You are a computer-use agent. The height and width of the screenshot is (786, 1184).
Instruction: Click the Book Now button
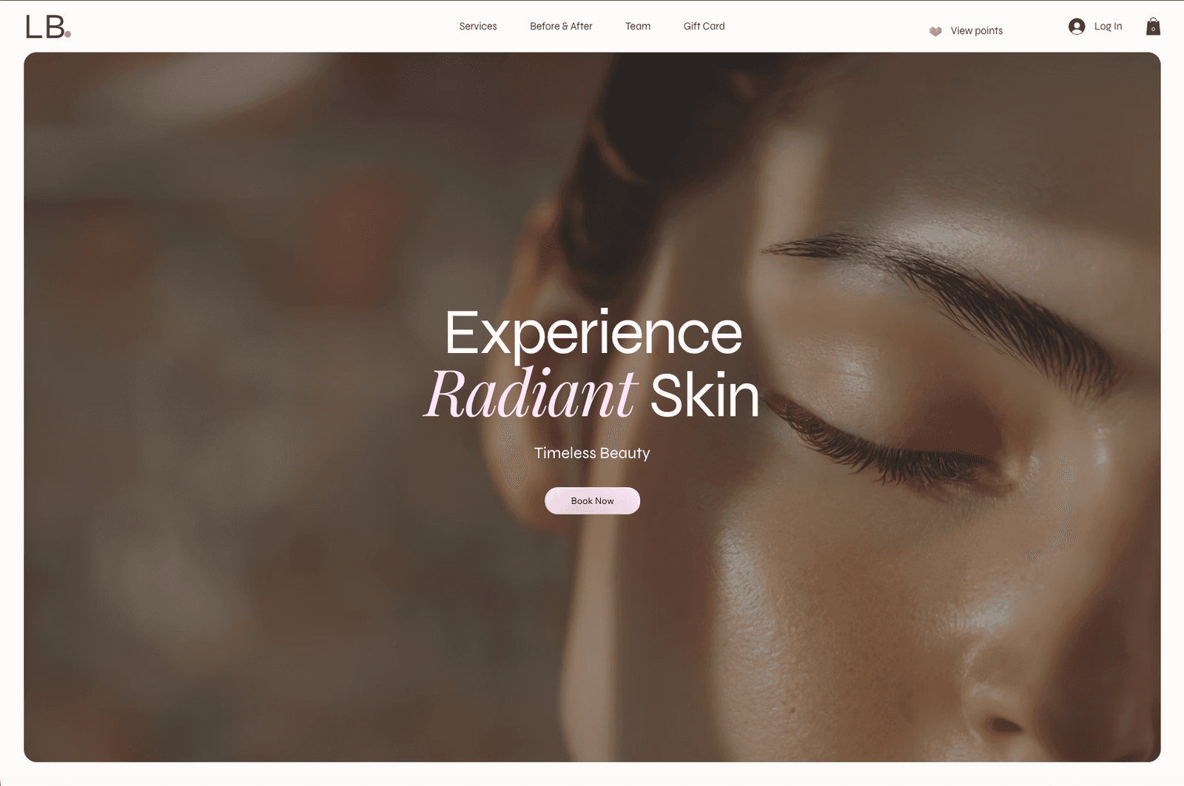pyautogui.click(x=592, y=501)
